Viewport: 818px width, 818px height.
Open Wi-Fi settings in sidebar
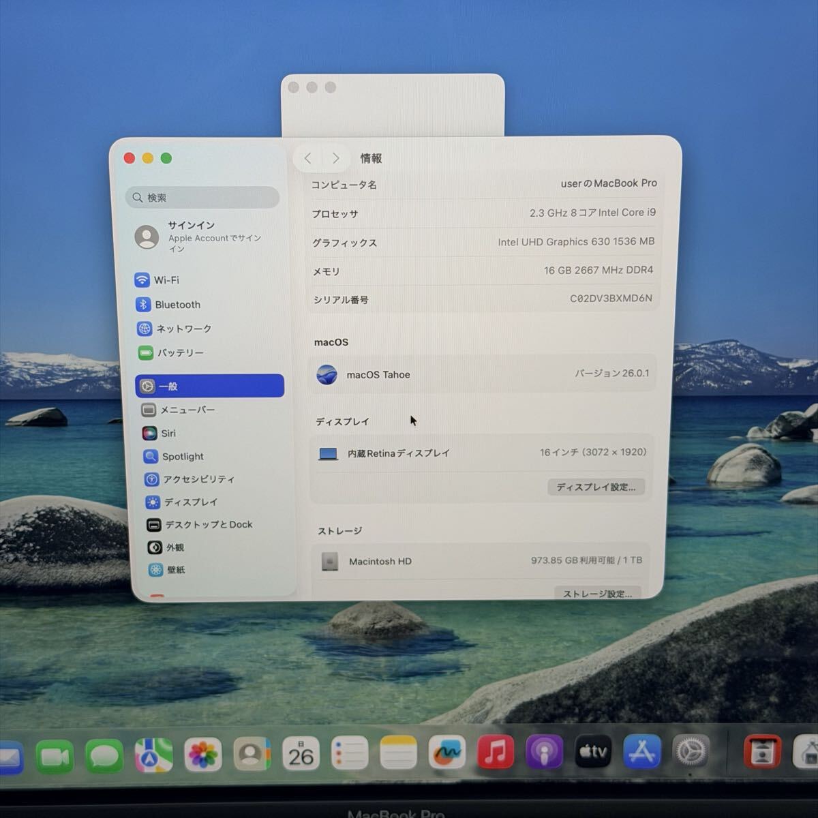click(x=157, y=280)
